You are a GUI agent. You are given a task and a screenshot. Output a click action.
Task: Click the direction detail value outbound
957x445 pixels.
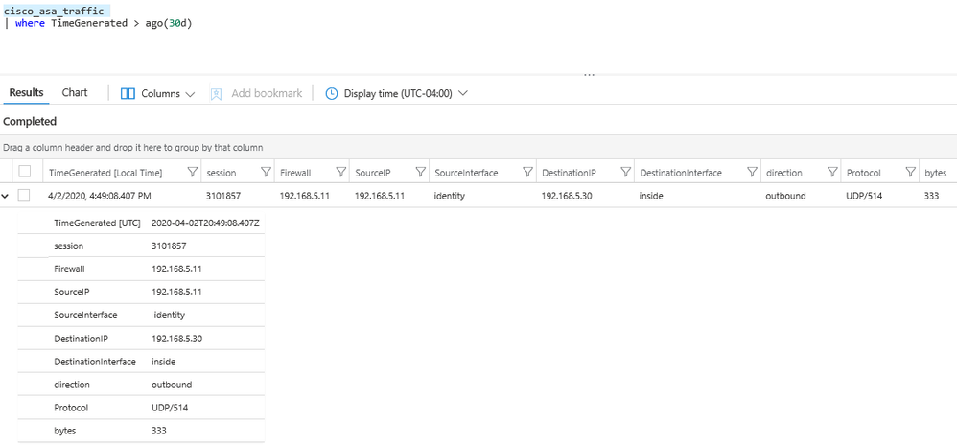[172, 385]
